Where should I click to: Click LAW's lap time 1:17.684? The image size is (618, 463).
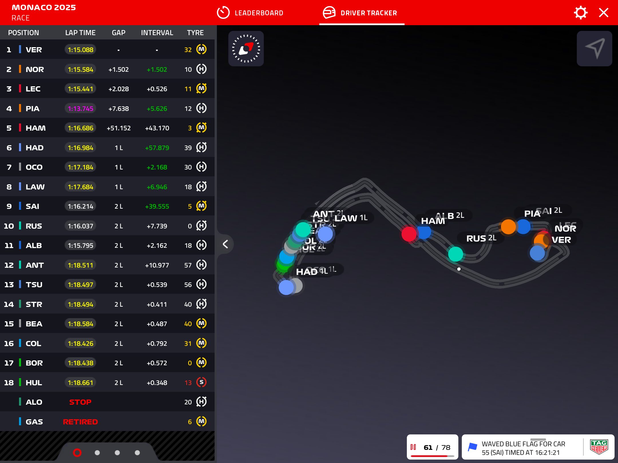pyautogui.click(x=80, y=187)
